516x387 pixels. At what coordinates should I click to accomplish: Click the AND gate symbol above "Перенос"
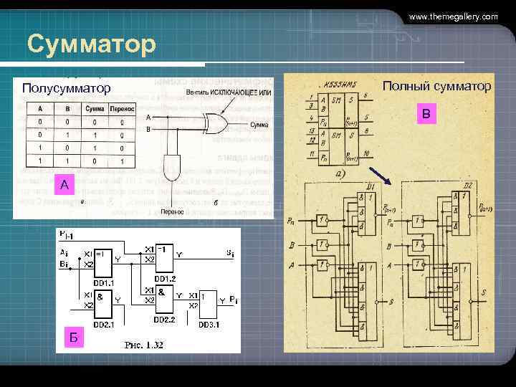(172, 168)
